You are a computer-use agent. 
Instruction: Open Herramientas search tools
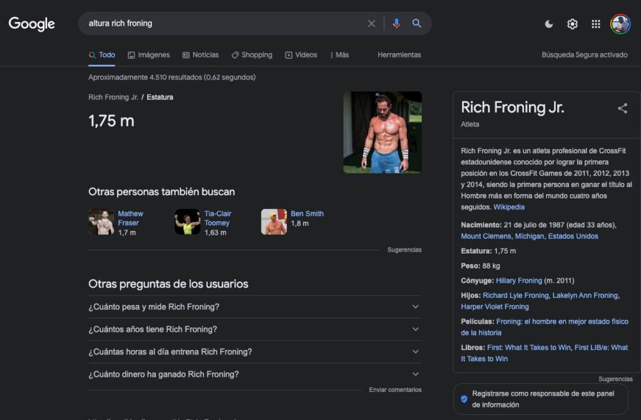[x=399, y=55]
